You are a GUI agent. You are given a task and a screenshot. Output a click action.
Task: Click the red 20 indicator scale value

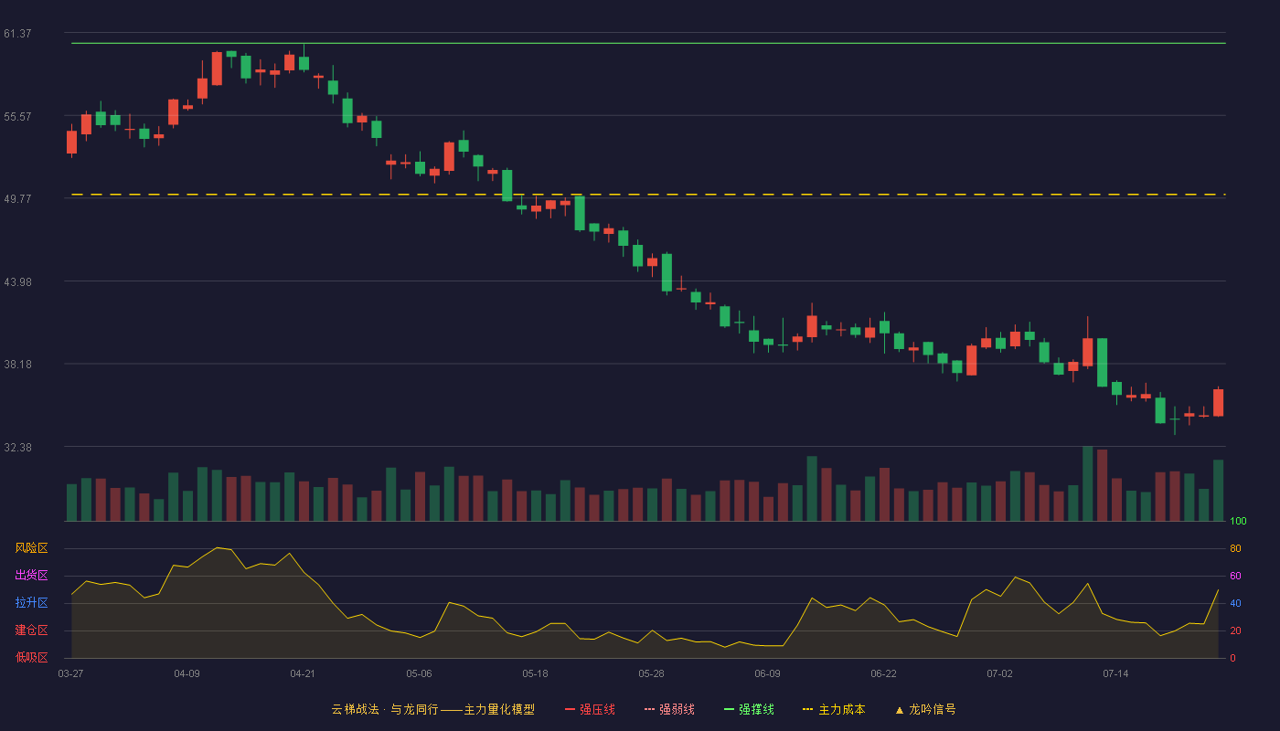(1235, 630)
